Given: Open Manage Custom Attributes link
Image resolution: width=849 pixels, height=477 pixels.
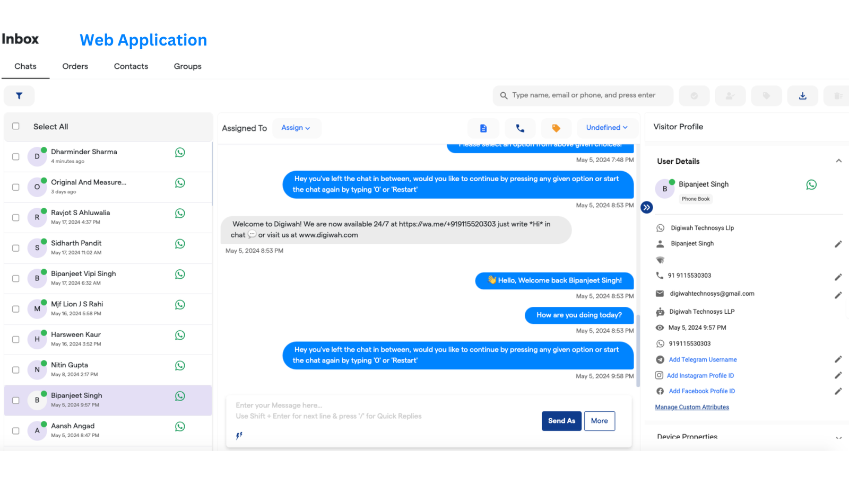Looking at the screenshot, I should 691,407.
